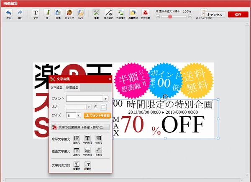Click the 進む (redo) arrow icon

(20, 13)
